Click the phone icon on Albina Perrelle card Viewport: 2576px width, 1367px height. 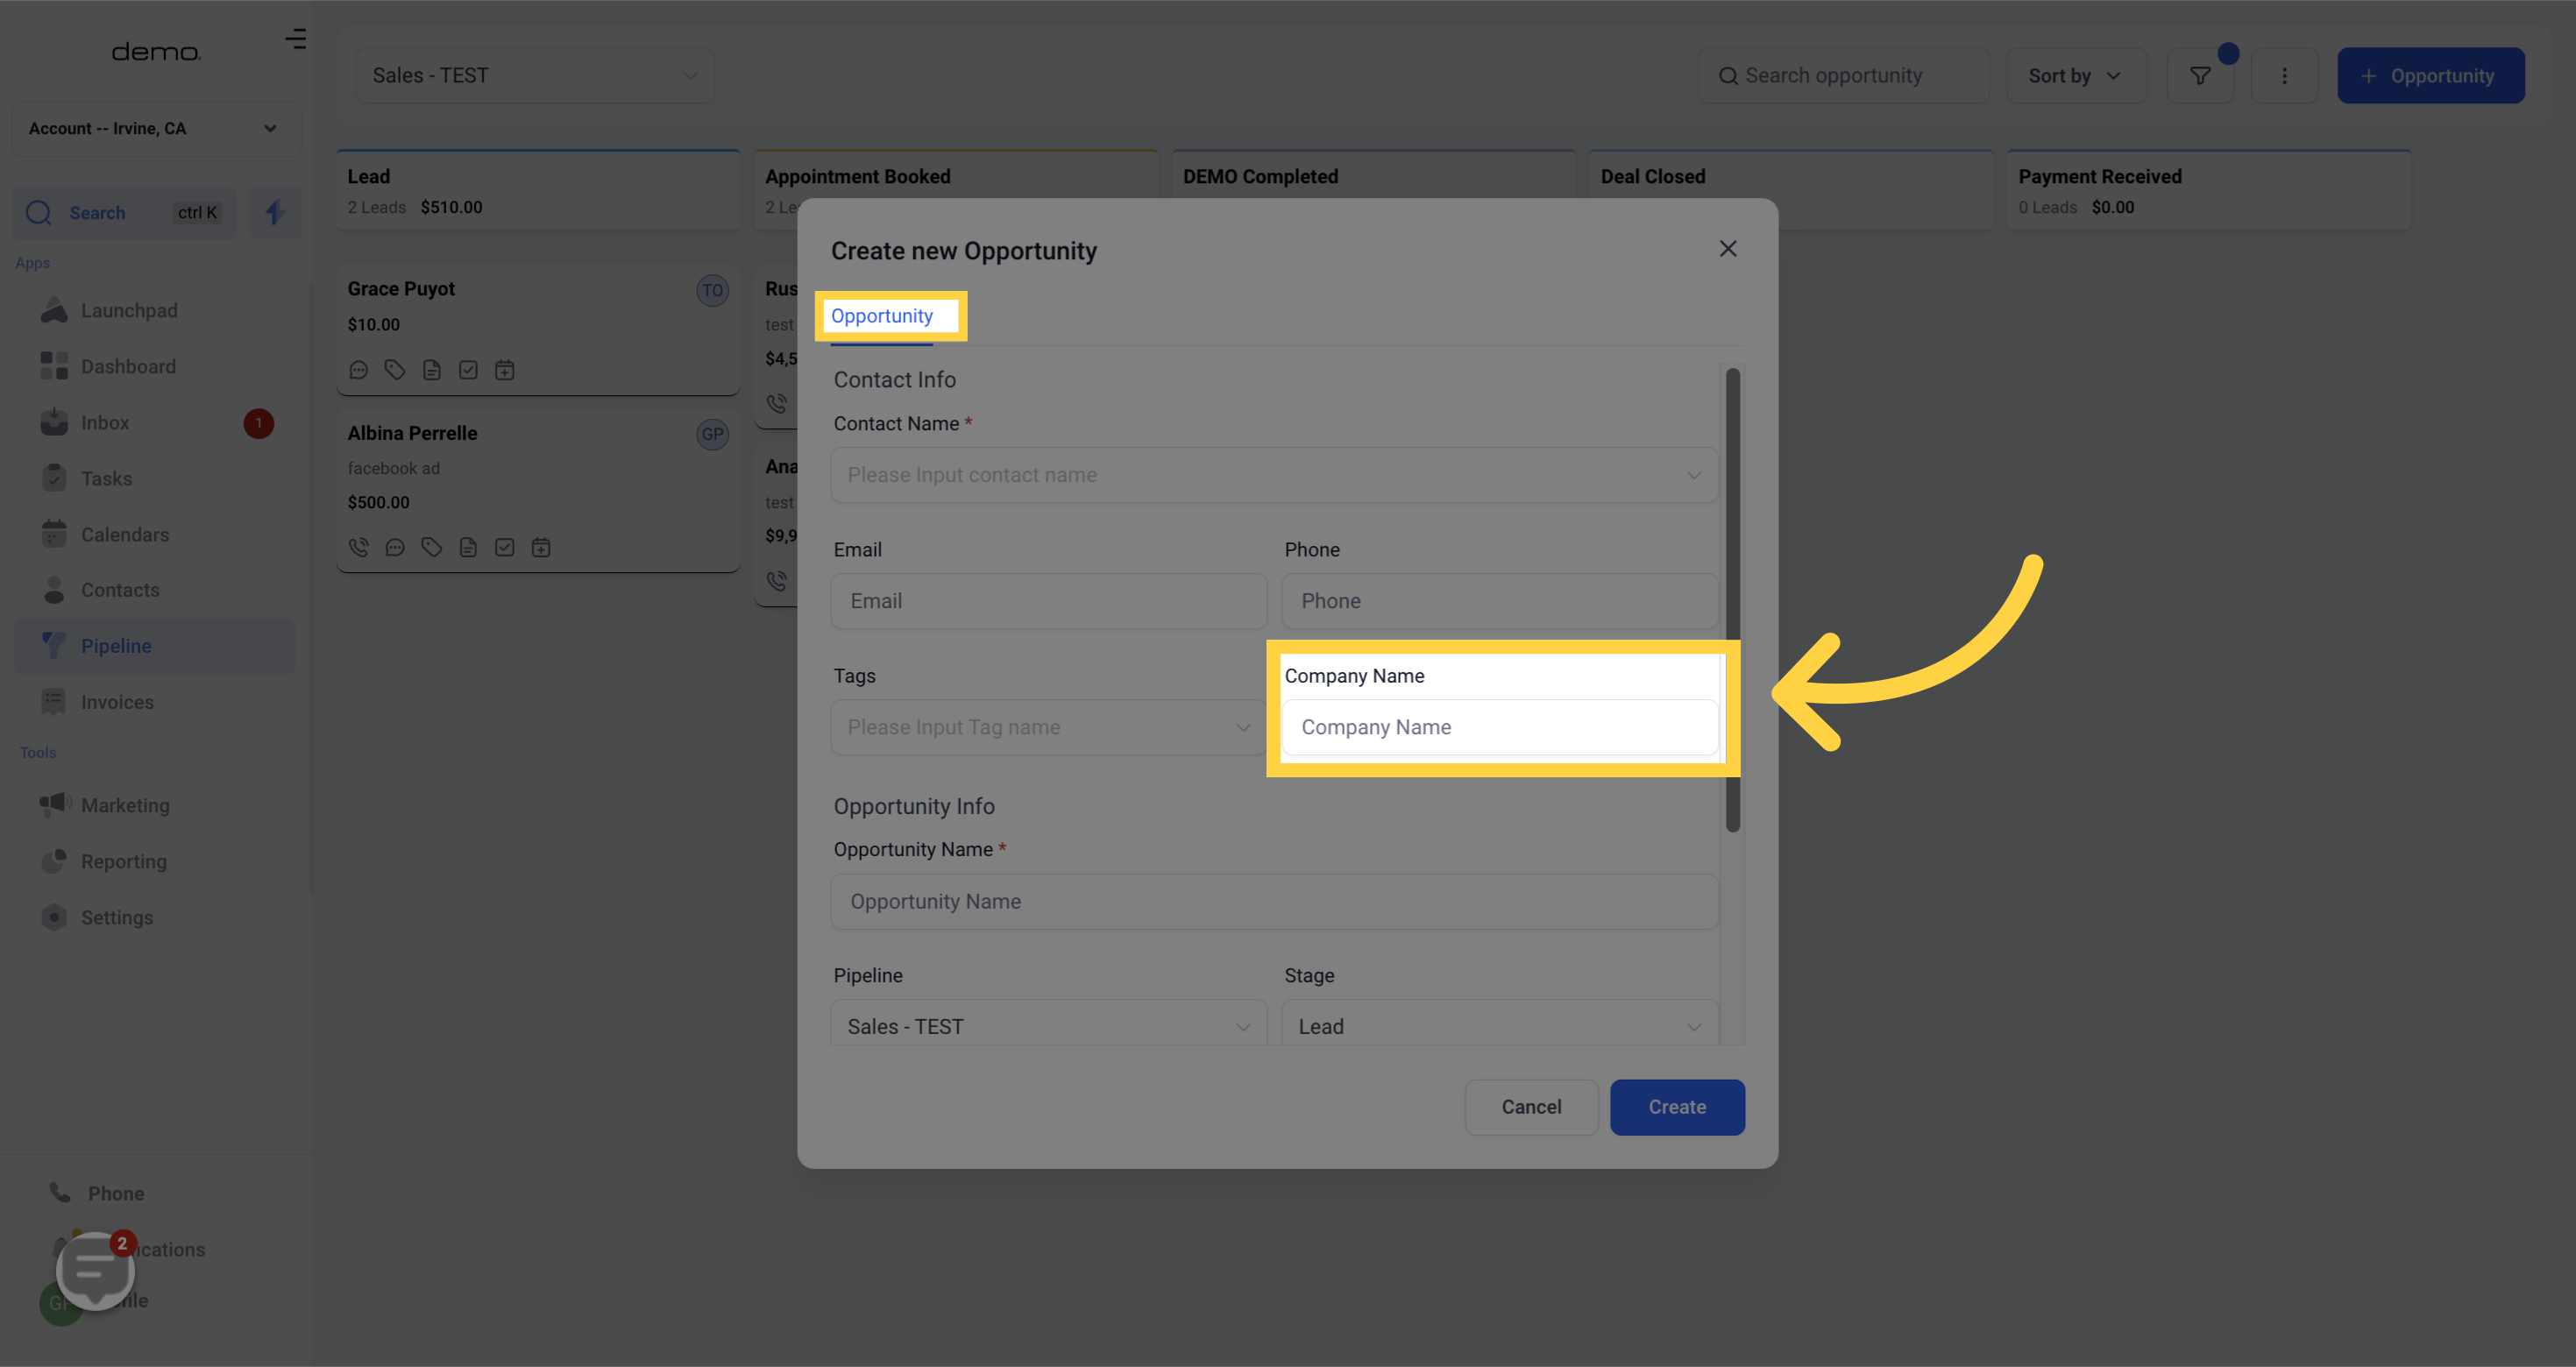pos(358,547)
